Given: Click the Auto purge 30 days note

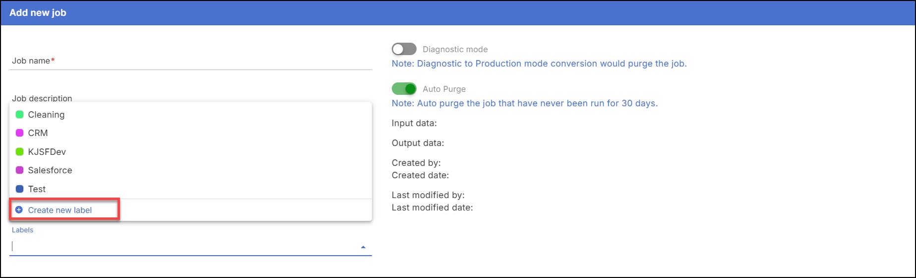Looking at the screenshot, I should pyautogui.click(x=525, y=103).
